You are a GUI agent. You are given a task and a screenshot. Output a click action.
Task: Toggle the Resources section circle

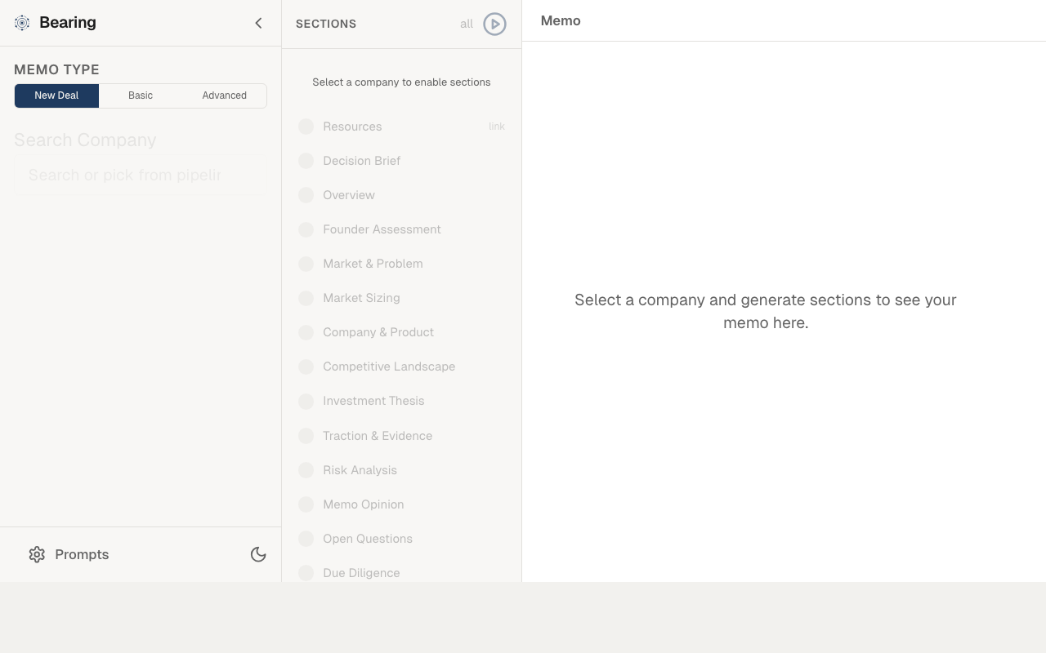pos(306,127)
